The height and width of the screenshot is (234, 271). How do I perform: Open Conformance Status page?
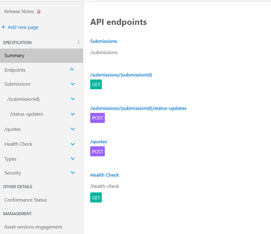(25, 200)
